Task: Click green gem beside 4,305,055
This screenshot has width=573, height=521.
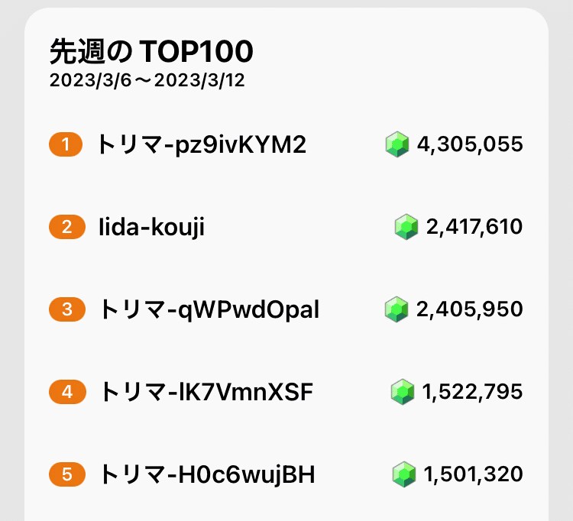Action: click(x=398, y=144)
